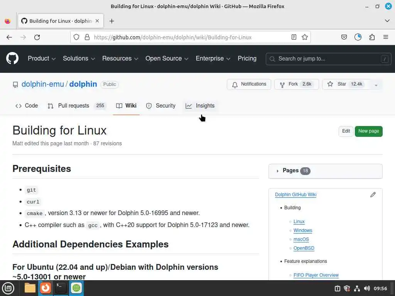Click the update manager tray icon
Screen dimensions: 395x296
coord(337,288)
